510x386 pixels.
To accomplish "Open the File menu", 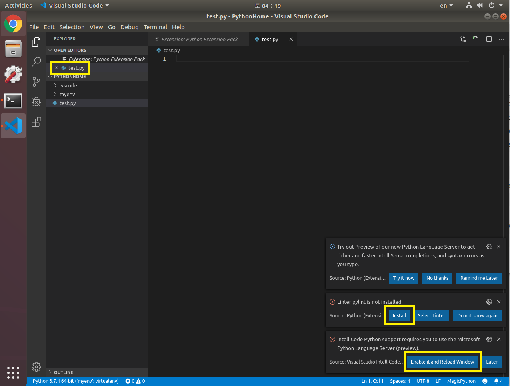I will pyautogui.click(x=34, y=27).
